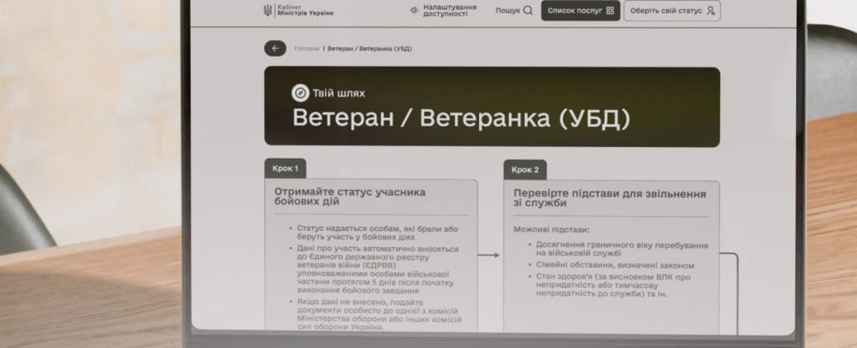
Task: Click the arrow connecting Крок 1 and Крок 2
Action: click(x=489, y=255)
